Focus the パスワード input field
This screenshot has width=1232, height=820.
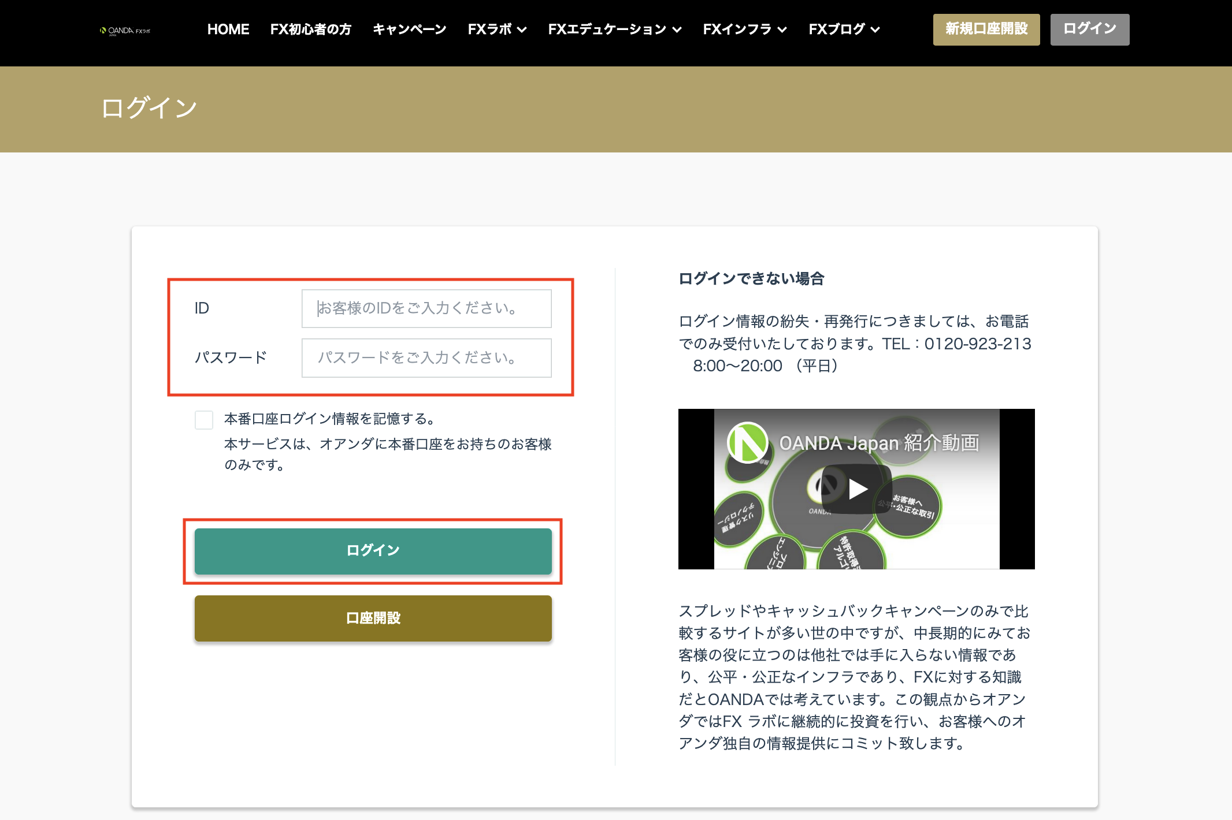click(426, 358)
